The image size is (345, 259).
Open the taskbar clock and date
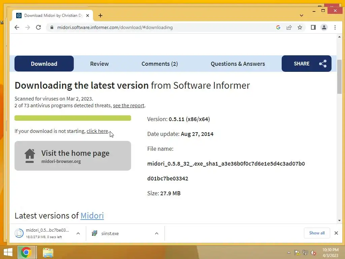click(x=330, y=253)
